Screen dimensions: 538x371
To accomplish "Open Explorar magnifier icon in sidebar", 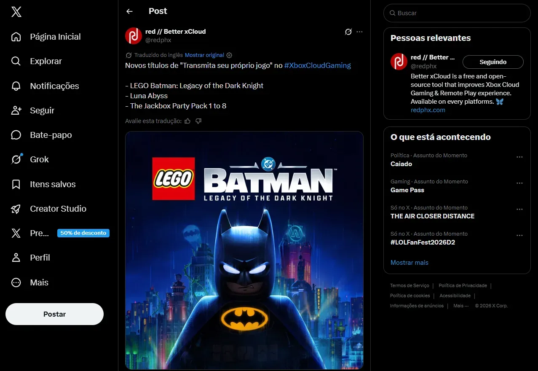I will tap(16, 61).
